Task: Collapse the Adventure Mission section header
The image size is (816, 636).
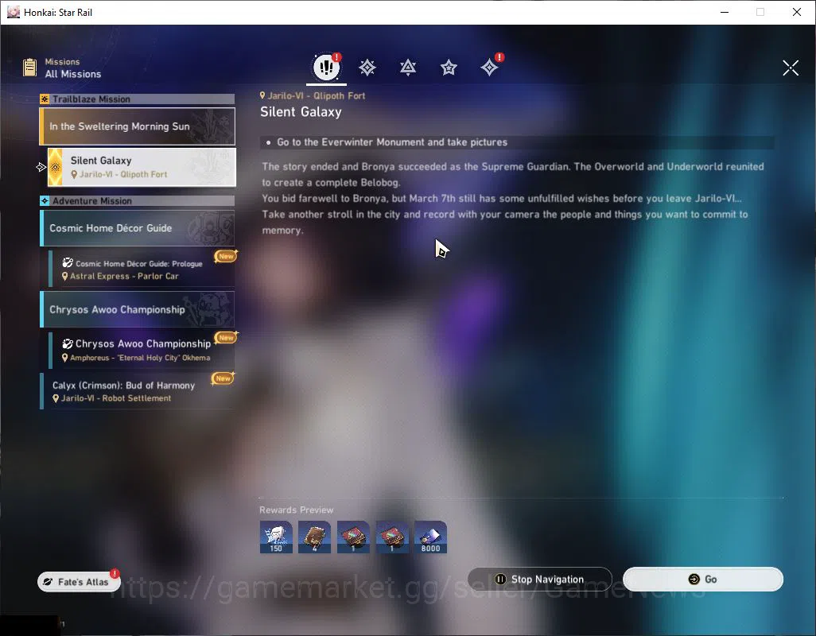Action: [138, 200]
